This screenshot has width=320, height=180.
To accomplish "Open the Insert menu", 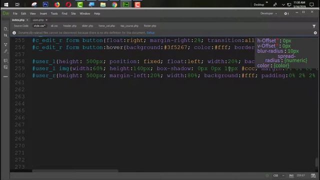I will click(43, 13).
